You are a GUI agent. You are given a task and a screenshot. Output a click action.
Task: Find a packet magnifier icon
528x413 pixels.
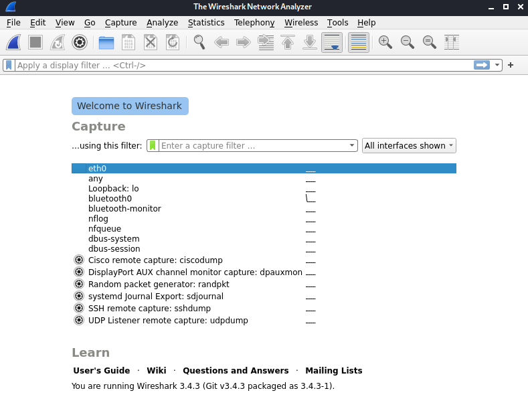[199, 42]
